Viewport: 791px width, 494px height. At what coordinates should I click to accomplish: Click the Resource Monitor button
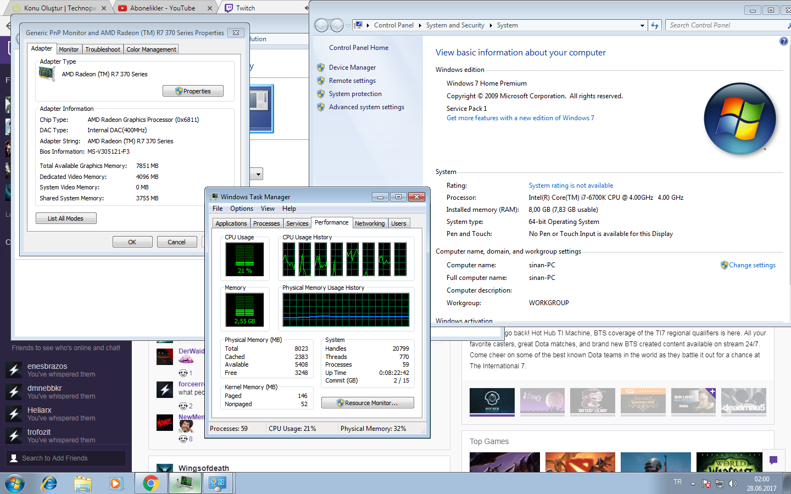tap(367, 403)
